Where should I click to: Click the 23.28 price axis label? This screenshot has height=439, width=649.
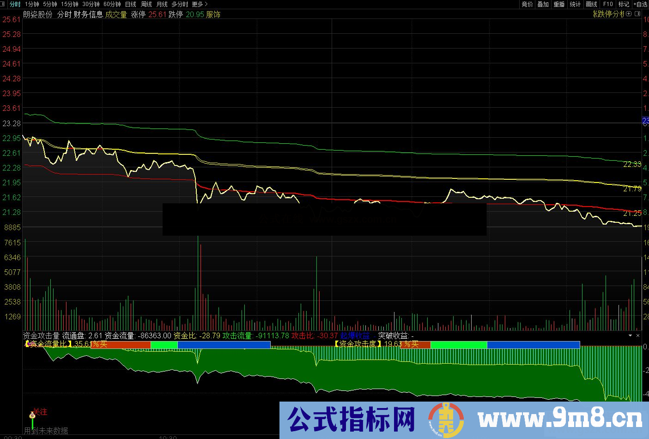click(12, 123)
